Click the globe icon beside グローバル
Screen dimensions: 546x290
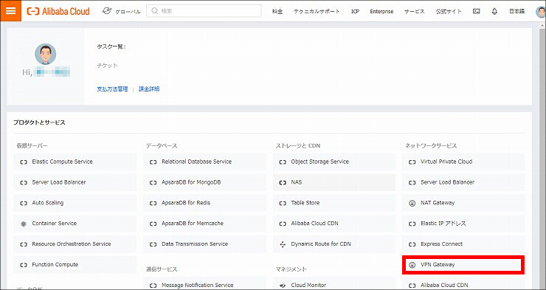[x=107, y=11]
